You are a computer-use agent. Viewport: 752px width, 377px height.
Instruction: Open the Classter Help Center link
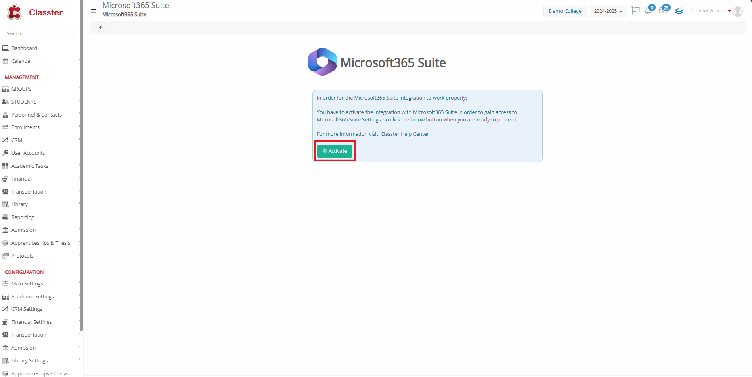pos(404,134)
